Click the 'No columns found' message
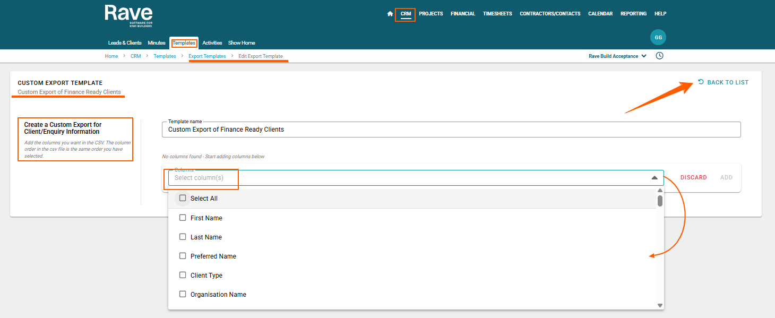775x318 pixels. coord(213,157)
